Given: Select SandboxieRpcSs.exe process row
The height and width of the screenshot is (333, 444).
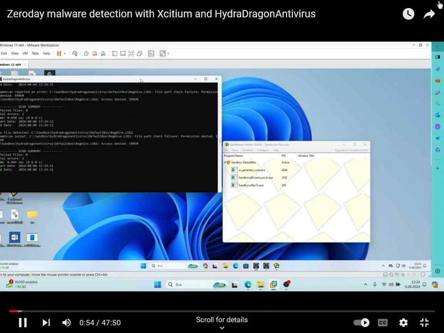Looking at the screenshot, I should coord(296,185).
